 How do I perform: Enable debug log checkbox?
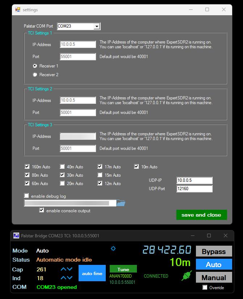[26, 196]
